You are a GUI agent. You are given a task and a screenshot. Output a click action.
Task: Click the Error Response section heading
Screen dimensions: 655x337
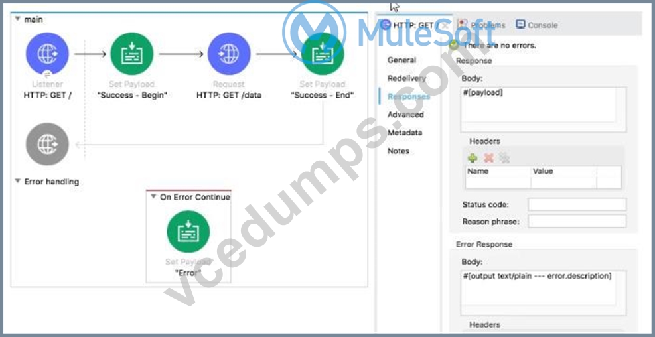[x=484, y=244]
